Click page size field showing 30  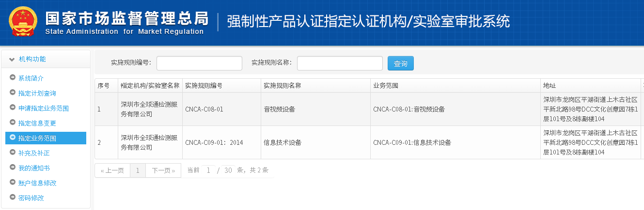tap(228, 170)
